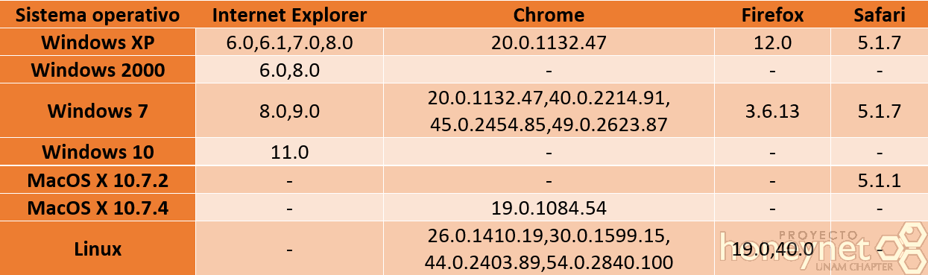Select the Linux Chrome versions cell

pos(548,248)
